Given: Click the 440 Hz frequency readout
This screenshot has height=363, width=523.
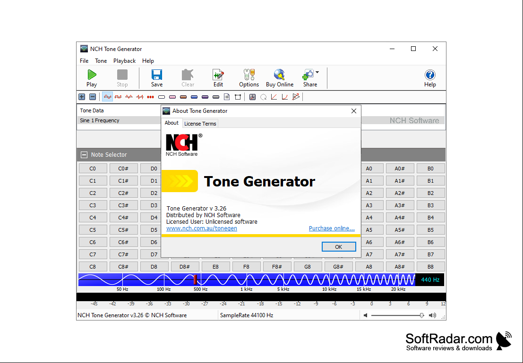Looking at the screenshot, I should (430, 280).
